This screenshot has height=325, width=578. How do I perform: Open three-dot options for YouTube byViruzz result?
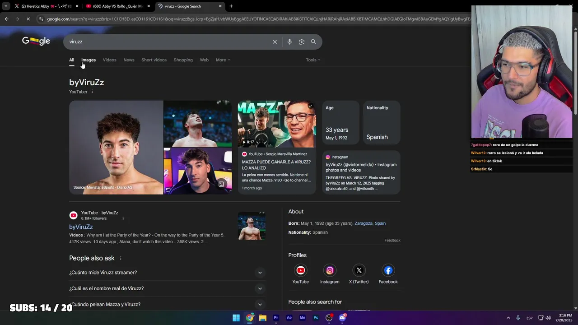click(x=123, y=218)
